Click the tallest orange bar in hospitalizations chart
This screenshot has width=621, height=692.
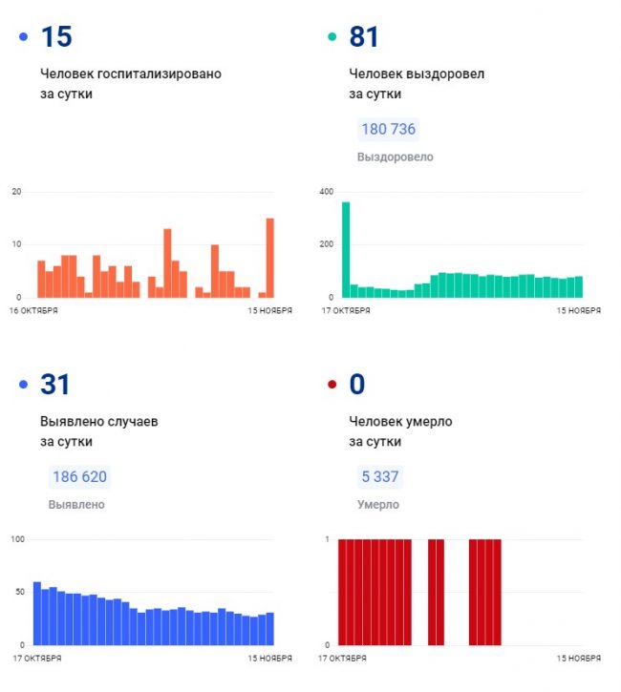pyautogui.click(x=270, y=258)
